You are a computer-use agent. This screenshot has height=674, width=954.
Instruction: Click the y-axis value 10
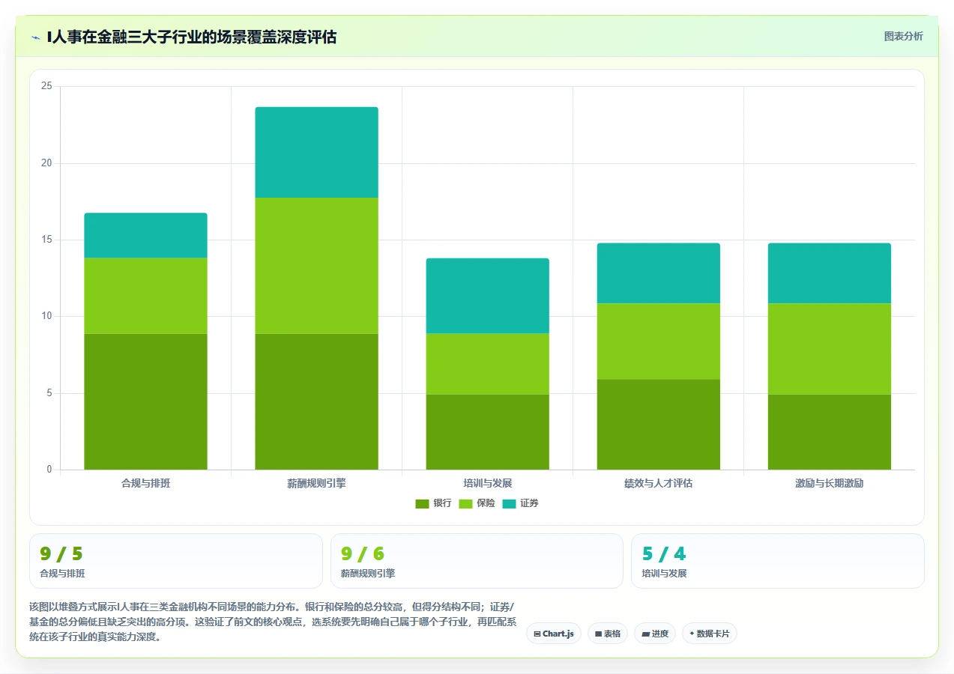pyautogui.click(x=46, y=316)
